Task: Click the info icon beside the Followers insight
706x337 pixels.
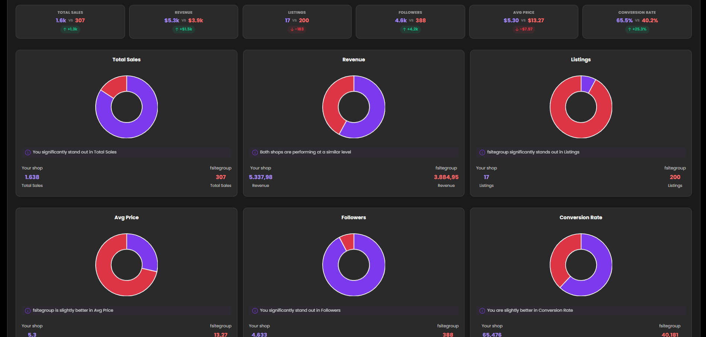Action: click(x=255, y=311)
